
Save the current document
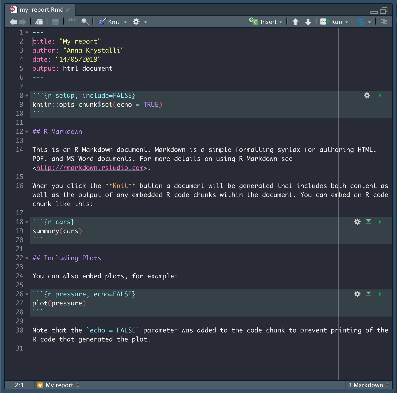55,22
